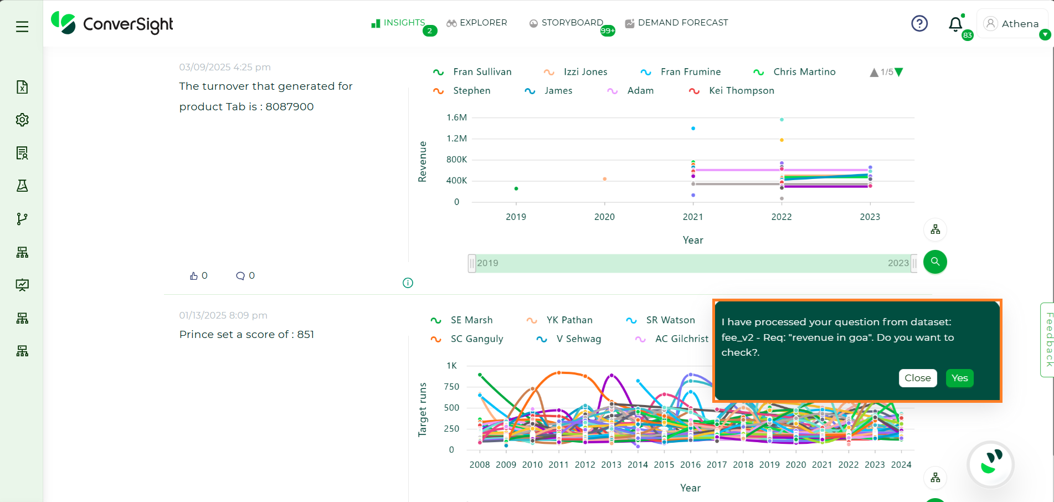
Task: Open the report certificate sidebar icon
Action: click(x=22, y=153)
